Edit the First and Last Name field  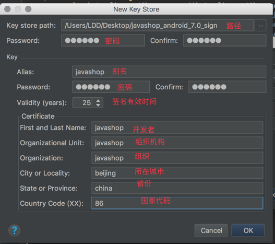[x=177, y=127]
